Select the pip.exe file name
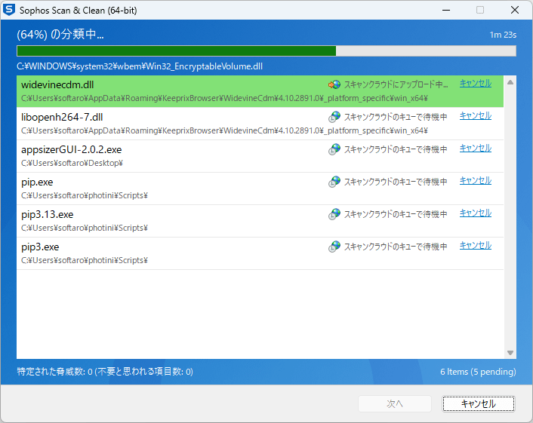The width and height of the screenshot is (533, 423). [x=37, y=182]
